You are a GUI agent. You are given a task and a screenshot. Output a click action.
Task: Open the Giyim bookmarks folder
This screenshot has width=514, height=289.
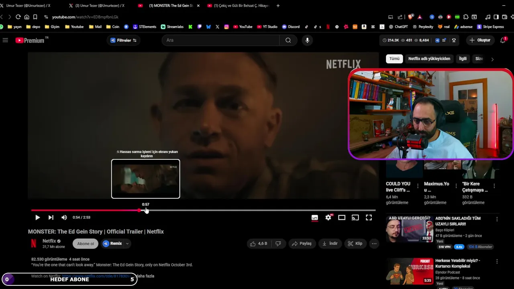tap(52, 27)
